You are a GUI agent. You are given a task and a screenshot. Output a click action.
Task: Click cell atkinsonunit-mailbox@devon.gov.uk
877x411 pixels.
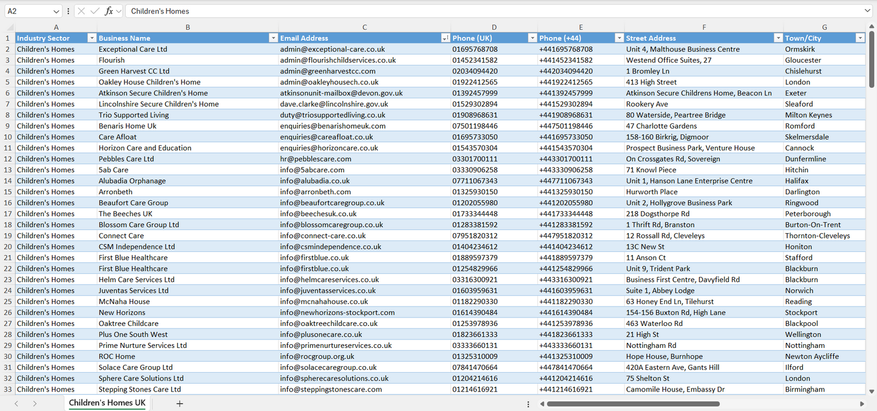364,93
